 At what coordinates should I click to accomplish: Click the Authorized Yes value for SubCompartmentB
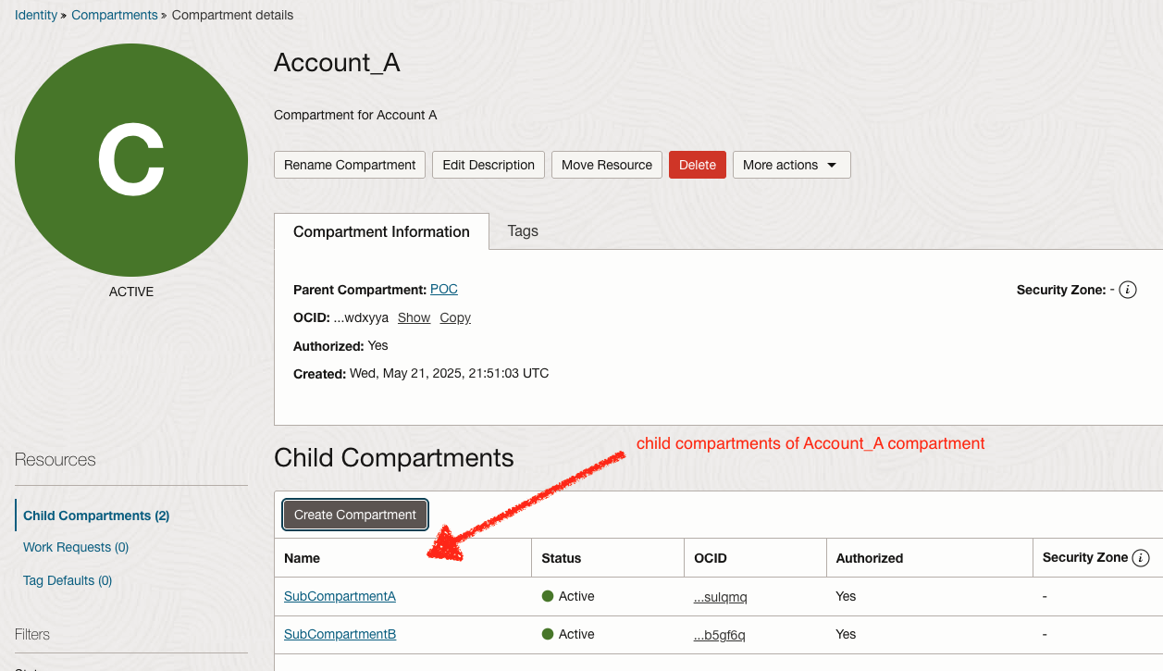(x=846, y=634)
